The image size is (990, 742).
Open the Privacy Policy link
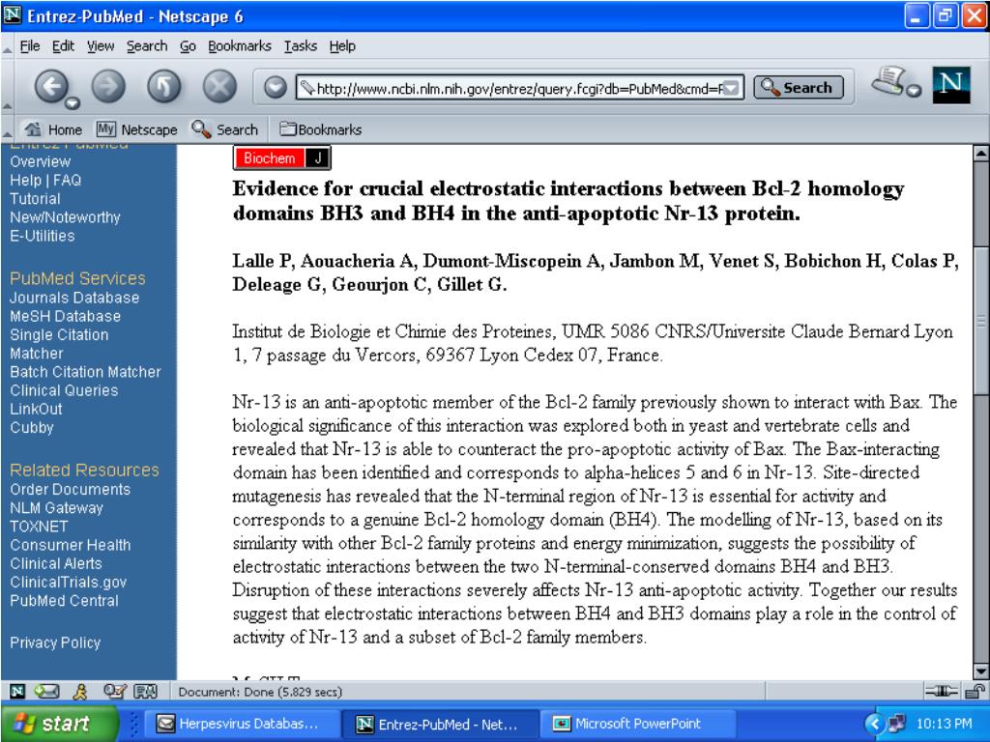[x=55, y=642]
